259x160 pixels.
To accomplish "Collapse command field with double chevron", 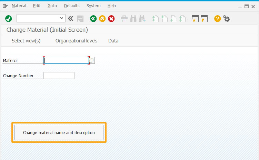I will pos(71,19).
